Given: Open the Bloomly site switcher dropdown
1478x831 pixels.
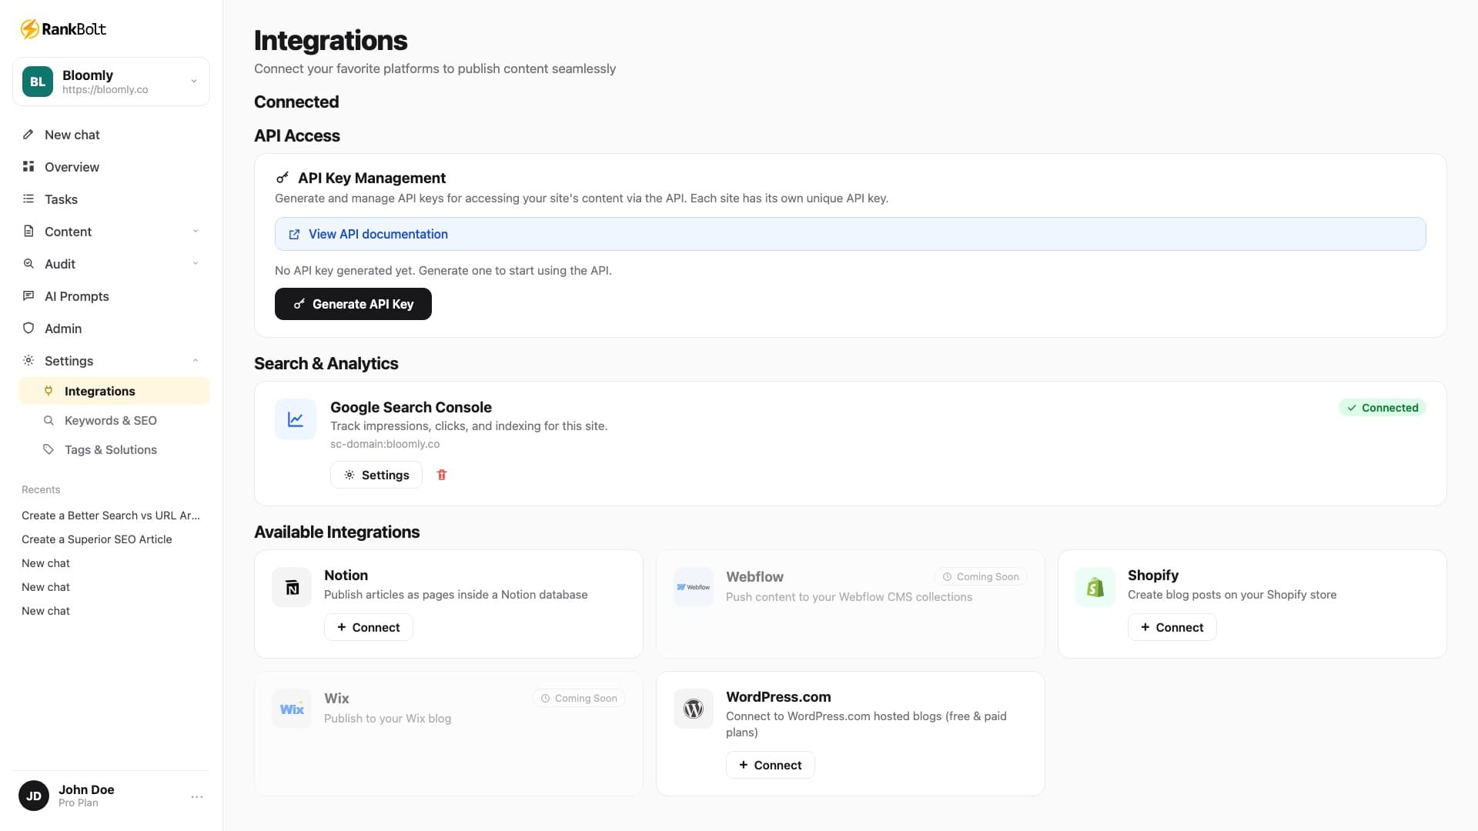Looking at the screenshot, I should (x=111, y=82).
